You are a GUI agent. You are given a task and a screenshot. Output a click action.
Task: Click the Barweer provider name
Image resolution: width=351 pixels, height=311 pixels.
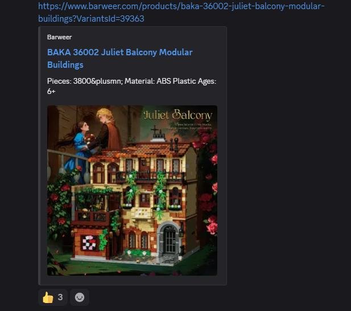(59, 37)
